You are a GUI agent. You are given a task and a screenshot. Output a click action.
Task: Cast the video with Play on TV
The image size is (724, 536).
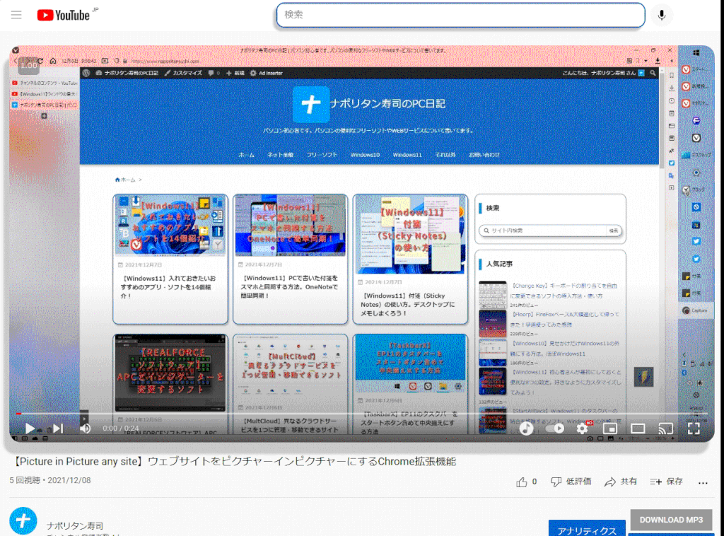click(665, 429)
